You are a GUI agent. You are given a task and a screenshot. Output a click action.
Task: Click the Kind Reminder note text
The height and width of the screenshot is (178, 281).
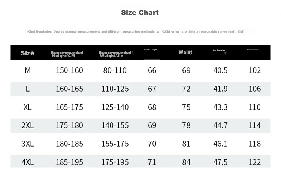click(x=136, y=31)
